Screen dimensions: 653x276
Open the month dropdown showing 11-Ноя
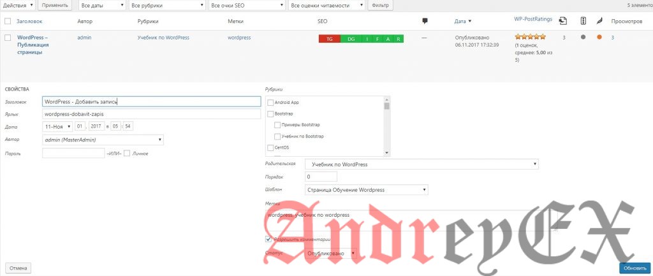(x=57, y=126)
